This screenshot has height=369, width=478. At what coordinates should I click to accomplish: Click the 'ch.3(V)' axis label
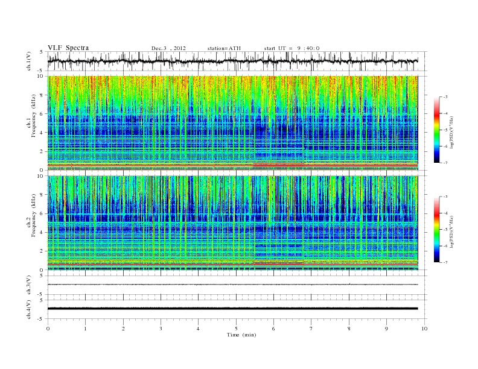(x=28, y=285)
